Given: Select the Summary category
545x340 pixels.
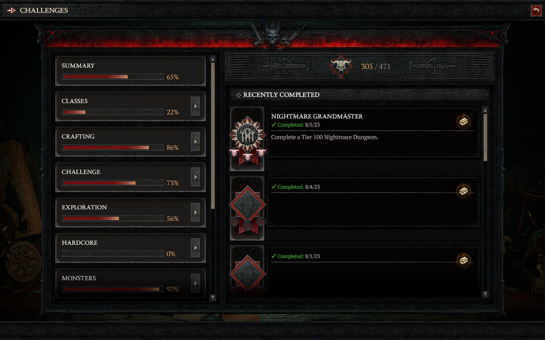Looking at the screenshot, I should pyautogui.click(x=131, y=71).
